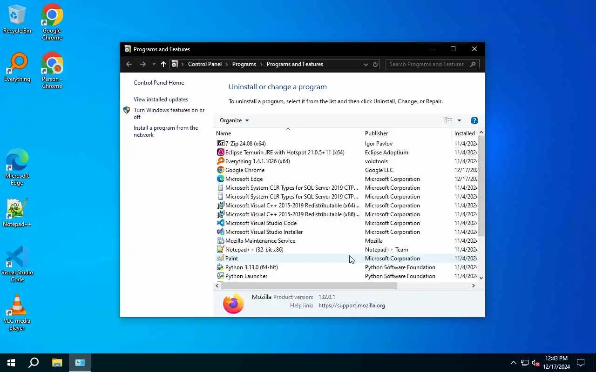Select VLC media player desktop shortcut
596x372 pixels.
pyautogui.click(x=17, y=312)
